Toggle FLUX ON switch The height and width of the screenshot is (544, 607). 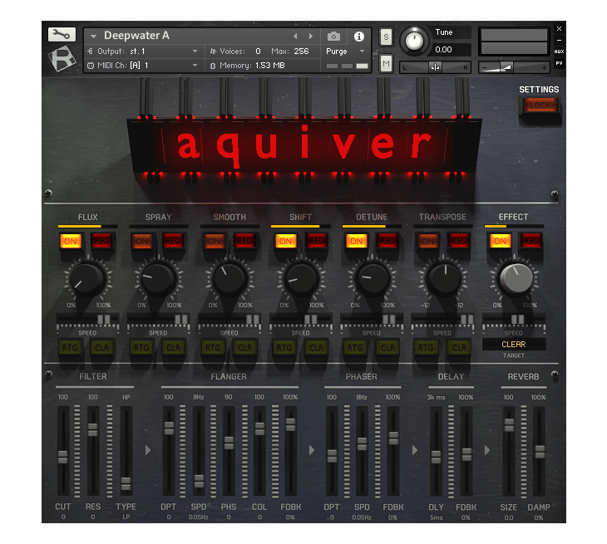70,241
